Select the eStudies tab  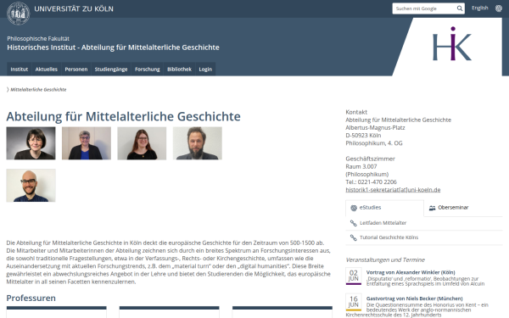point(384,208)
